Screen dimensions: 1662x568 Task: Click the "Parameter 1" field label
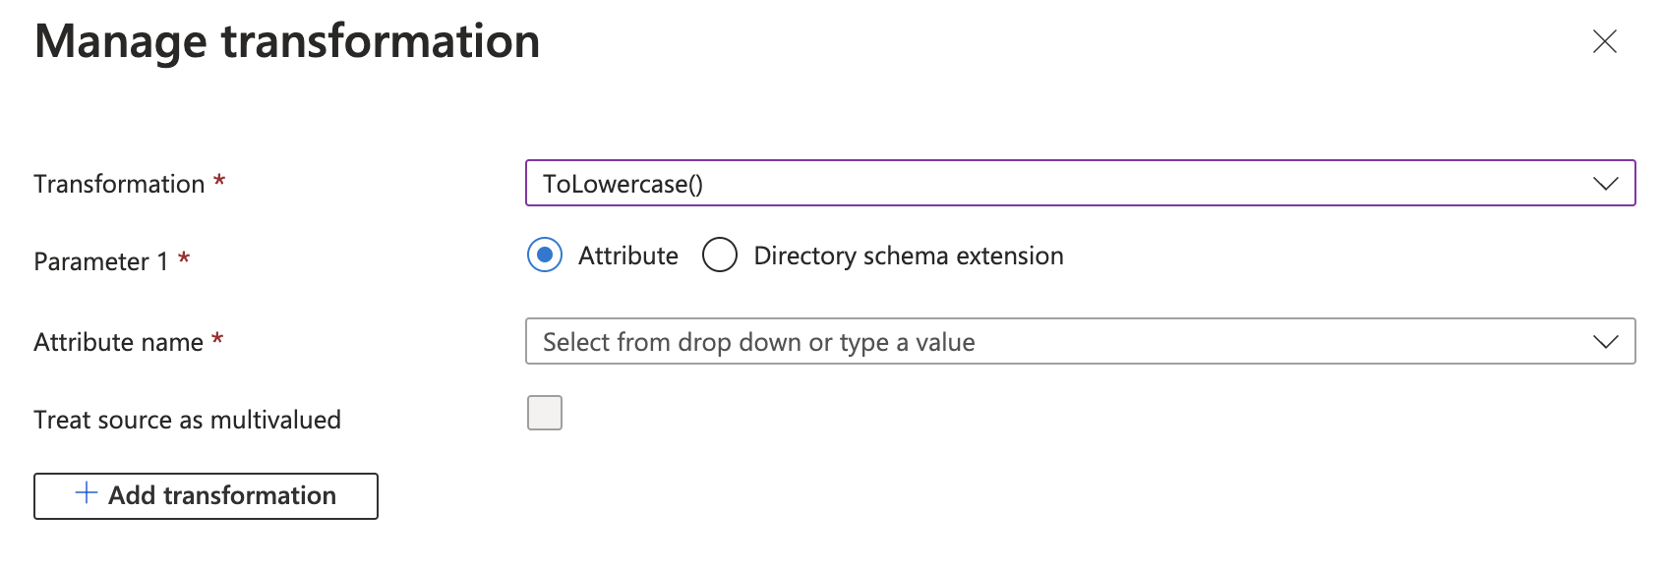click(x=100, y=261)
